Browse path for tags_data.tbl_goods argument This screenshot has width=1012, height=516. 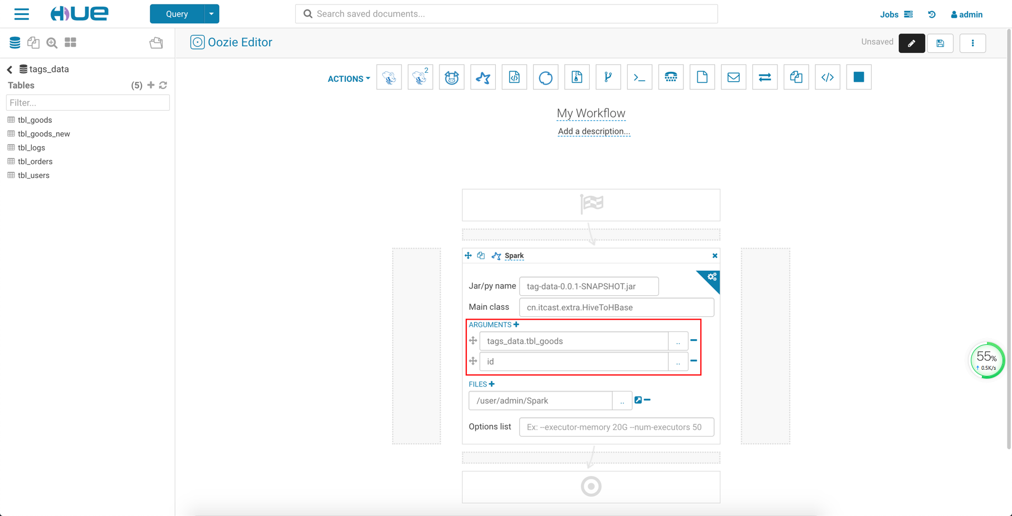click(x=678, y=341)
